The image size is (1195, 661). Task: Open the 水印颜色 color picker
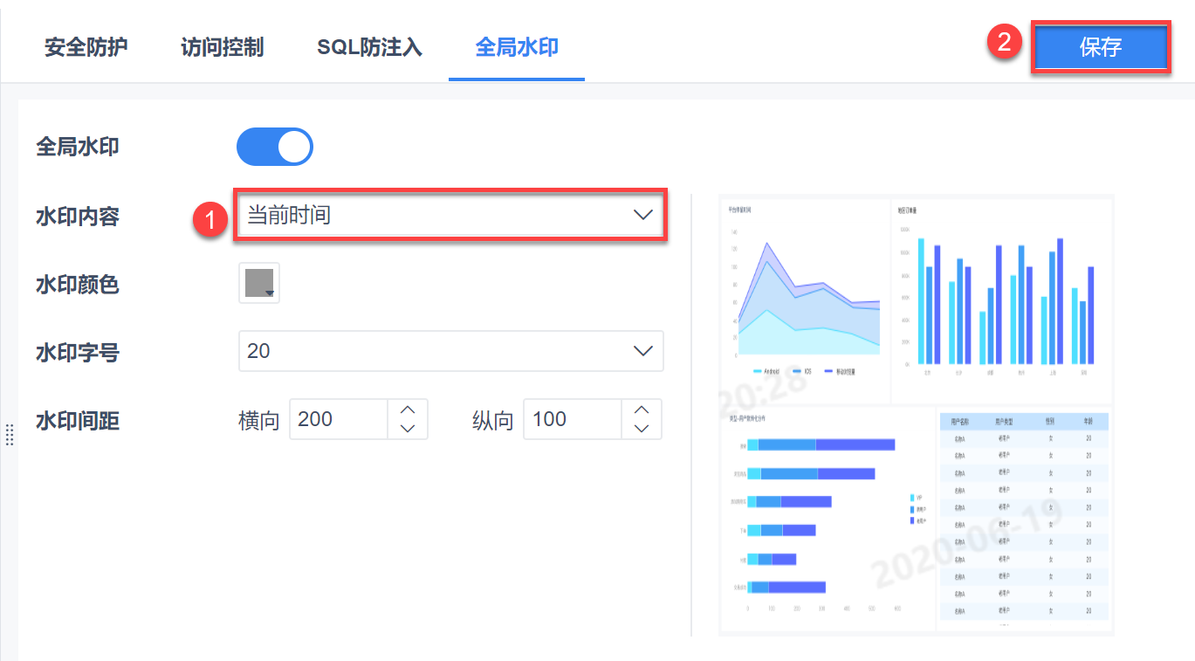point(259,284)
